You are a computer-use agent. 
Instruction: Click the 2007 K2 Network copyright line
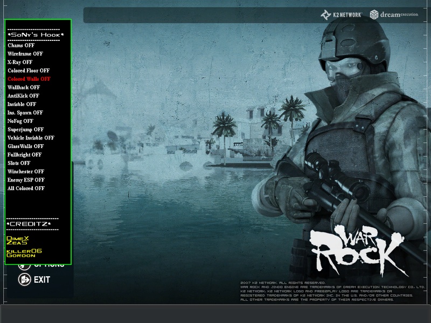tap(283, 283)
